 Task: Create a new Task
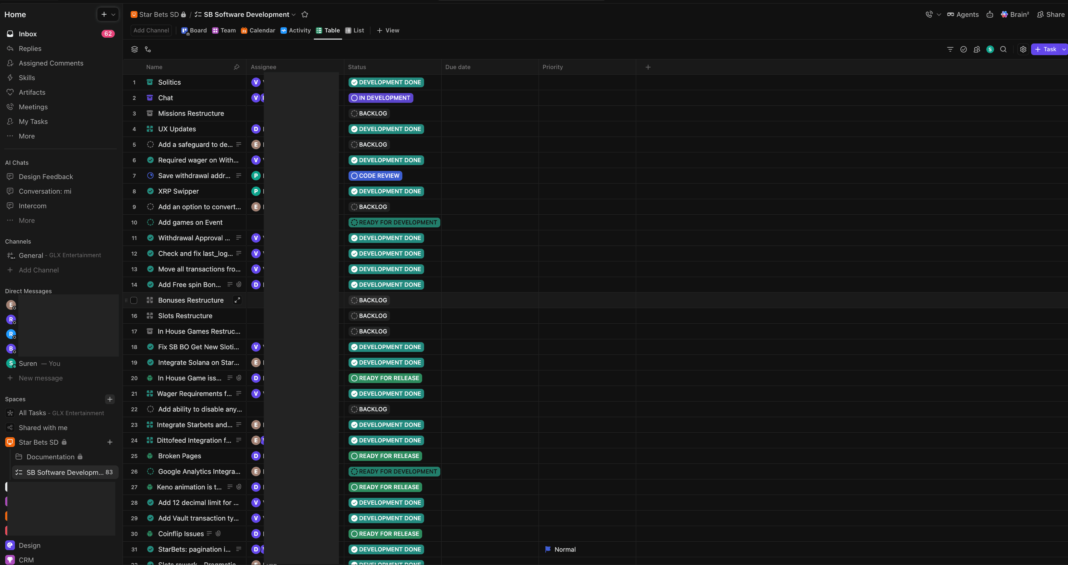coord(1045,49)
